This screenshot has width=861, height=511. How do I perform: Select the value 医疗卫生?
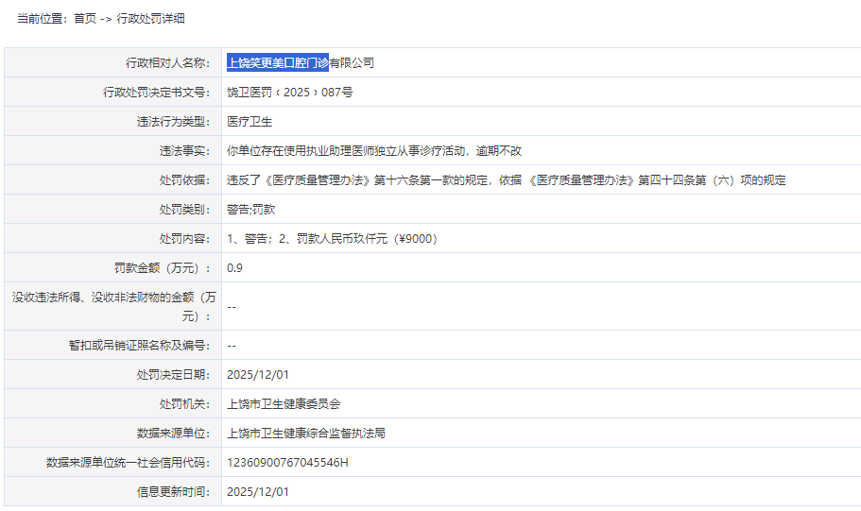point(250,121)
